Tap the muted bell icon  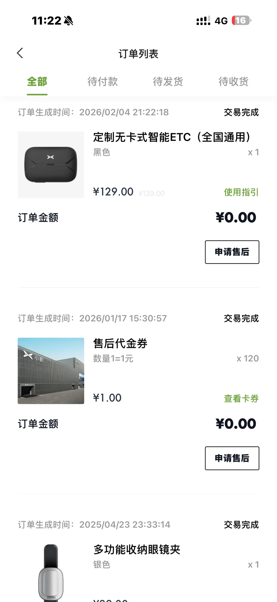(x=68, y=21)
